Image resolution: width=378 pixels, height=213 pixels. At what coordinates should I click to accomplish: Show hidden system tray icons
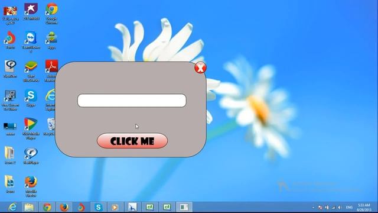coord(313,208)
